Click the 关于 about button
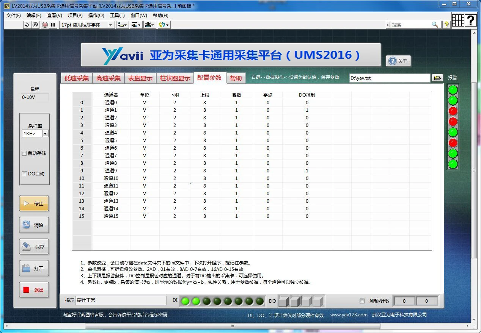 398,61
